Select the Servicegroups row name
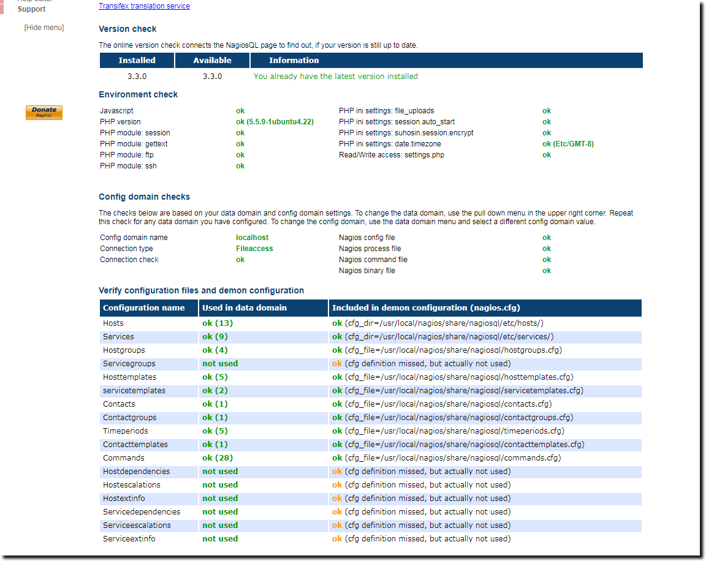 (129, 364)
